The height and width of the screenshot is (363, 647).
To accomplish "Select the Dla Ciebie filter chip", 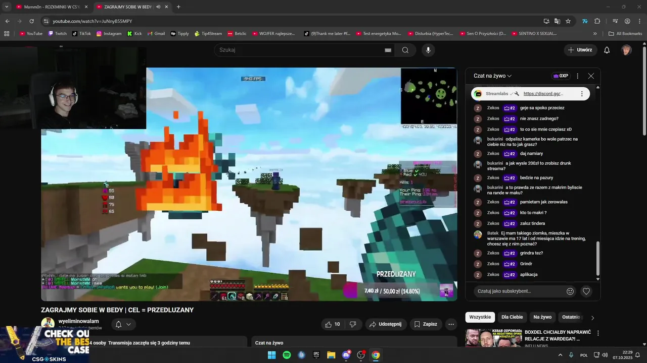I will pyautogui.click(x=512, y=317).
